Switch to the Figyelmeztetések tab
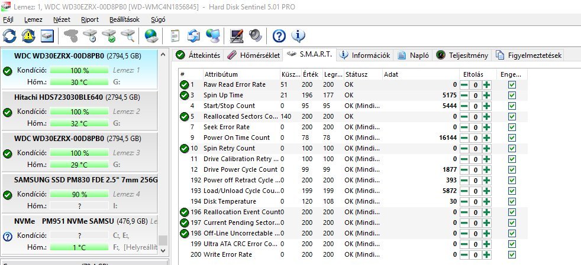581x265 pixels. [x=528, y=55]
